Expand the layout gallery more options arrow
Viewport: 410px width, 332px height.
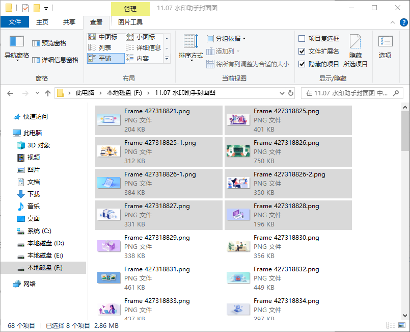coord(167,58)
